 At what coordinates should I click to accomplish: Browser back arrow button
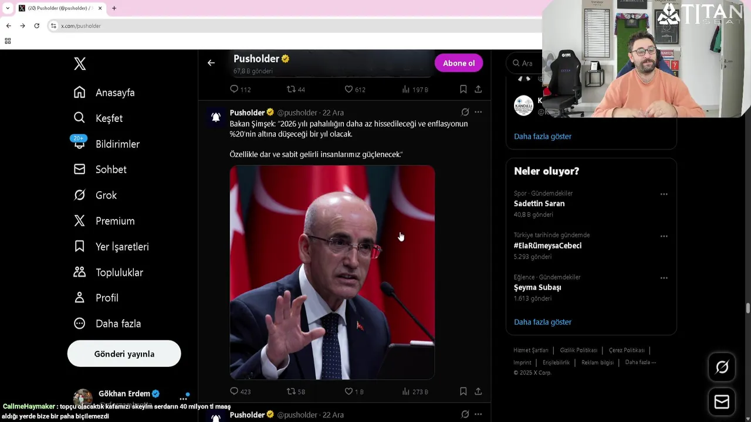click(8, 26)
